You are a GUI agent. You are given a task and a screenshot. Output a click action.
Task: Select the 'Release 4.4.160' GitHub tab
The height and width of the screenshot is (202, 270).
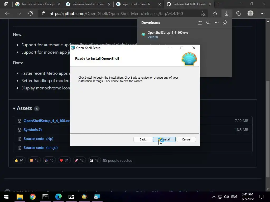click(189, 4)
